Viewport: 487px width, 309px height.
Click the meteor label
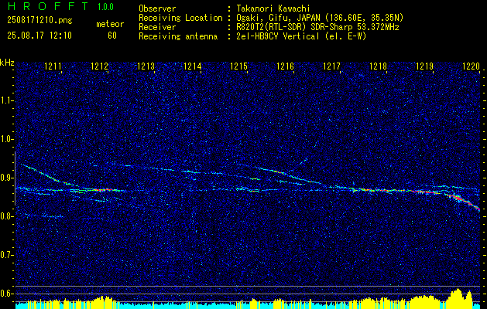pos(110,24)
